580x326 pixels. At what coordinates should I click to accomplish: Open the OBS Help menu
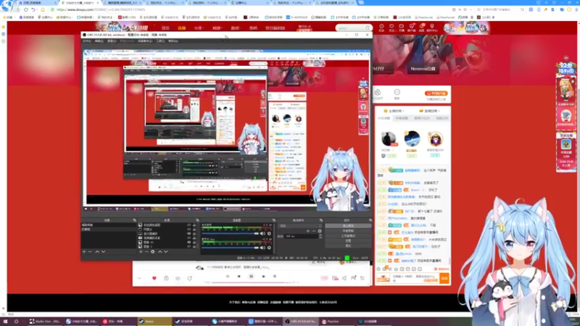pyautogui.click(x=173, y=41)
